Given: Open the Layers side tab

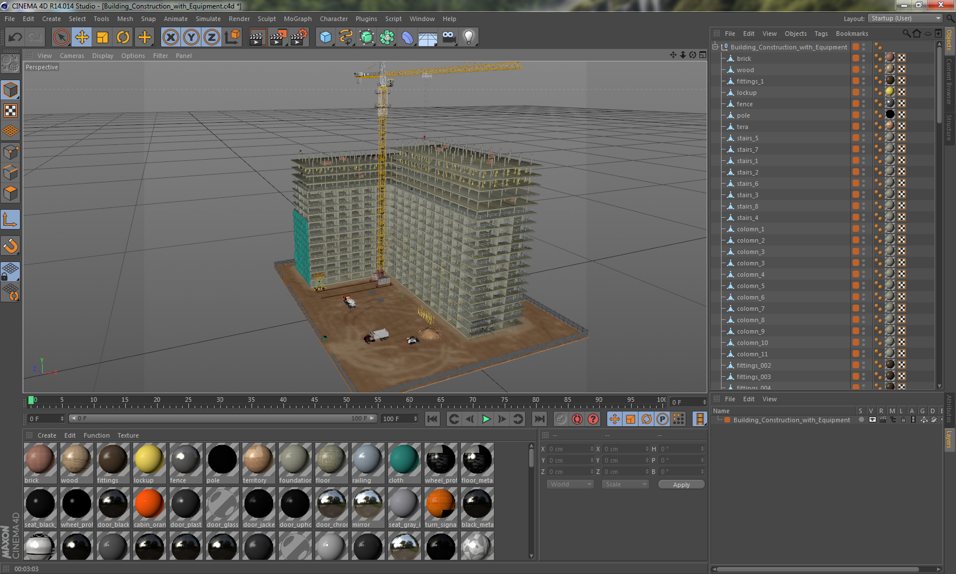Looking at the screenshot, I should pos(949,439).
